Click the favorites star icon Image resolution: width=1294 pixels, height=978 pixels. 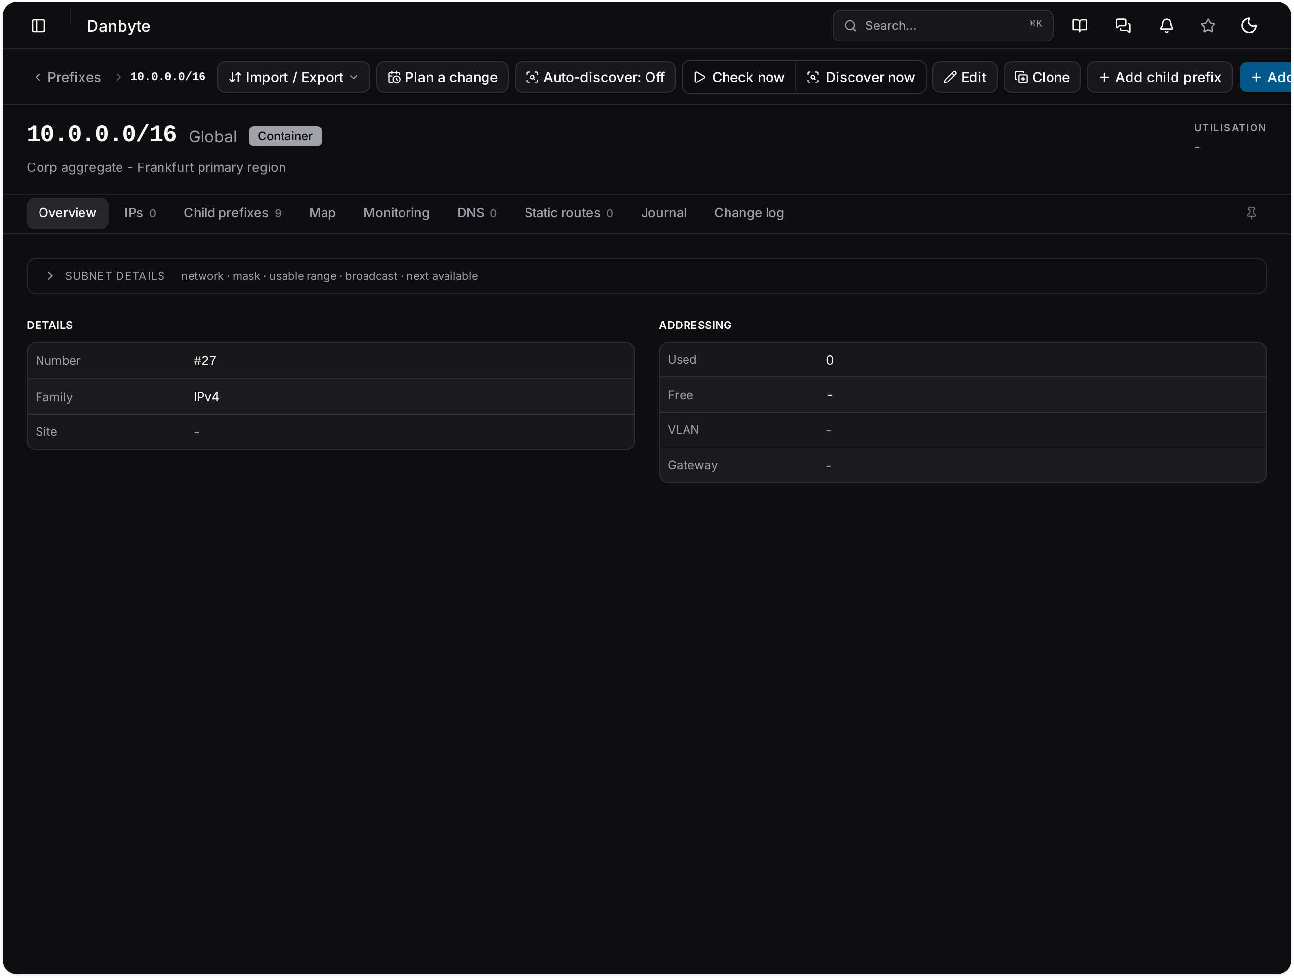(1208, 26)
